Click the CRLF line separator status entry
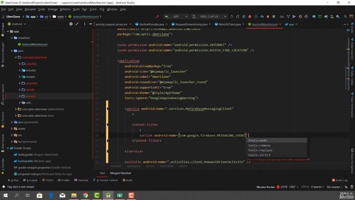Viewport: 355px width, 200px height. (293, 187)
